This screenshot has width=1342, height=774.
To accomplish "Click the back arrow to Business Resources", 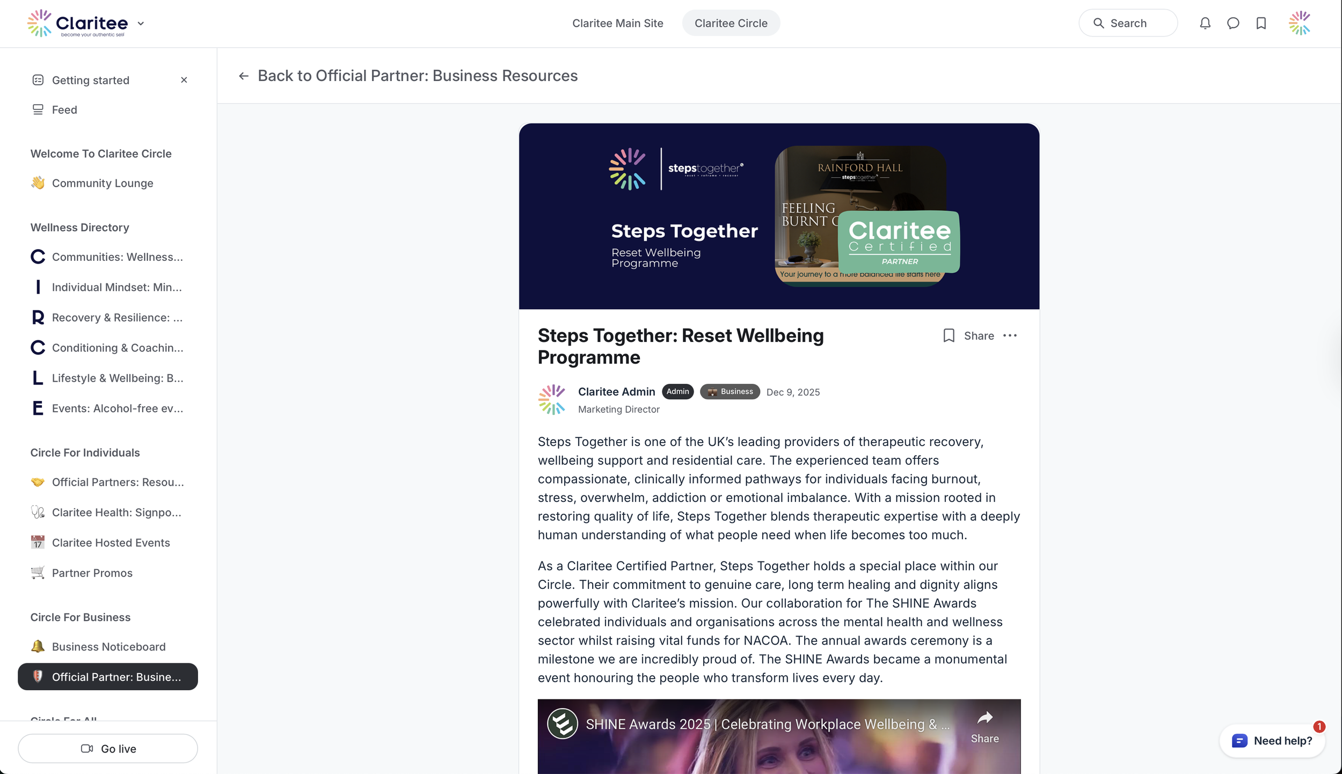I will (x=244, y=76).
